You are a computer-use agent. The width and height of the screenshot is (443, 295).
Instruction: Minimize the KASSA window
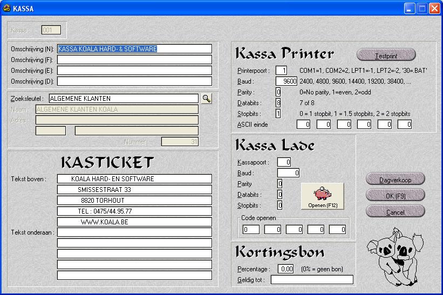pos(410,9)
